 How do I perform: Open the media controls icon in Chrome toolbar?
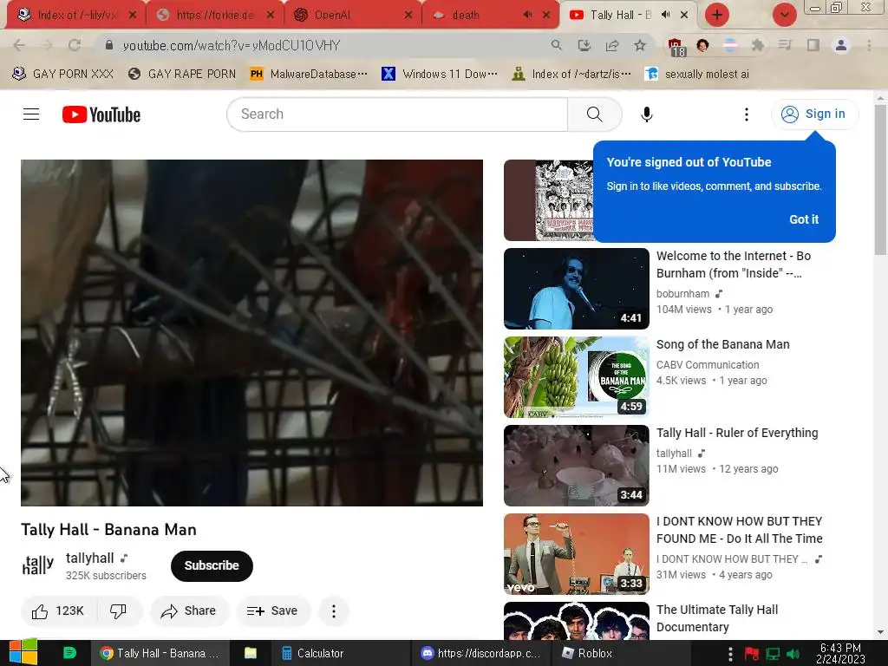(x=785, y=45)
